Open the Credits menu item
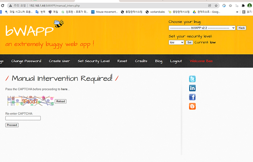The height and width of the screenshot is (162, 253). coord(141,61)
